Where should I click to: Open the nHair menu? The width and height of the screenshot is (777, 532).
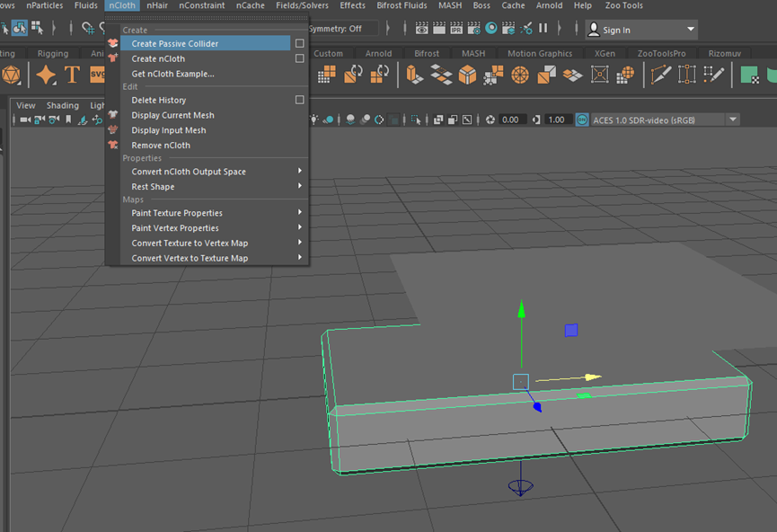pos(157,5)
